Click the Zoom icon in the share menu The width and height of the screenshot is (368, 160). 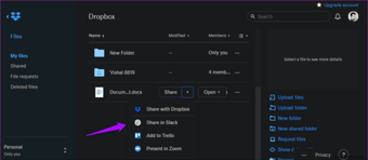pyautogui.click(x=137, y=149)
